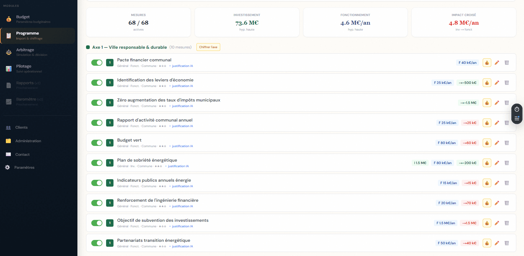Click the money bag icon for Pacte financier communal
The image size is (524, 256).
pyautogui.click(x=487, y=63)
